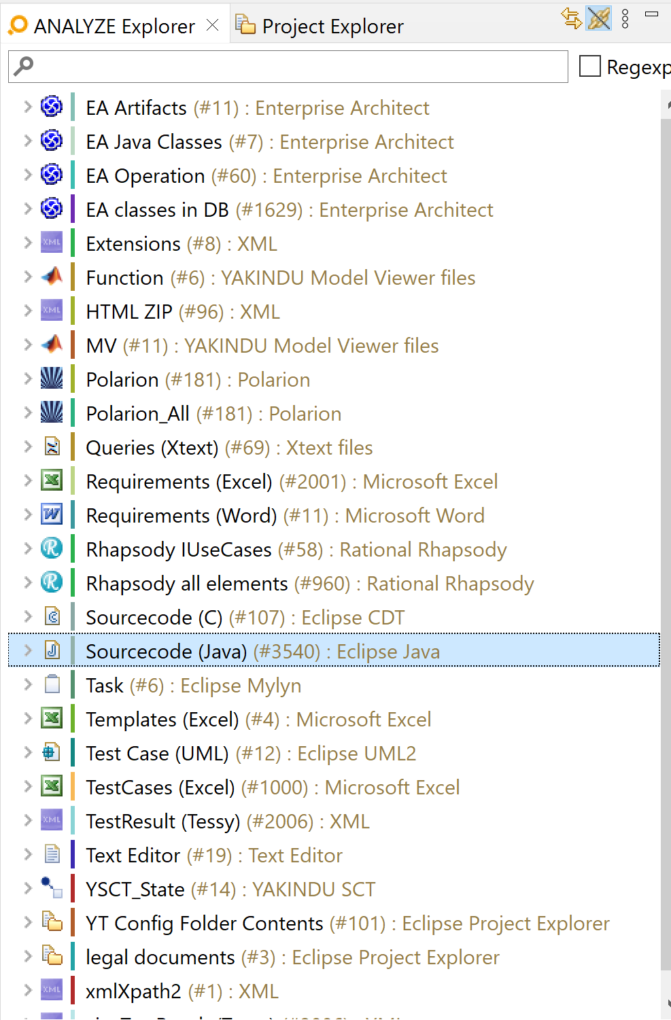Click the XML icon next to HTML ZIP

(52, 311)
